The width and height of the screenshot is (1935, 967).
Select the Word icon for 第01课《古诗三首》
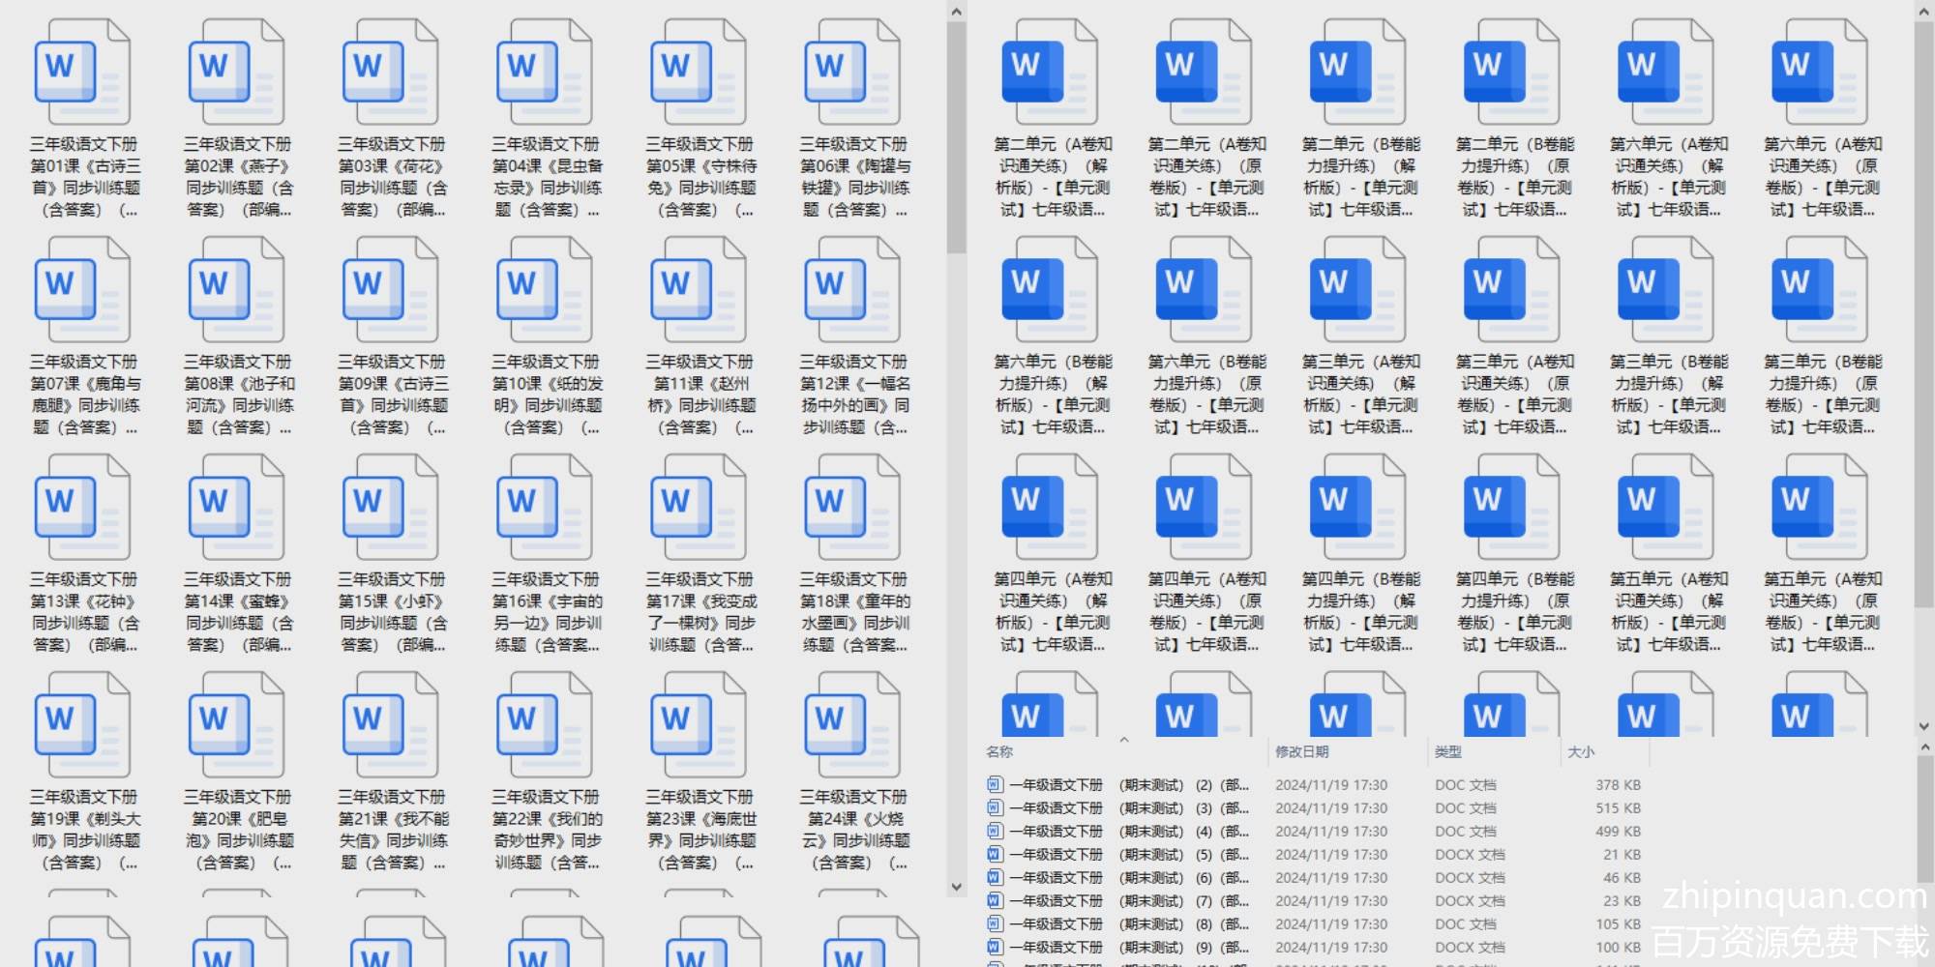pyautogui.click(x=82, y=73)
